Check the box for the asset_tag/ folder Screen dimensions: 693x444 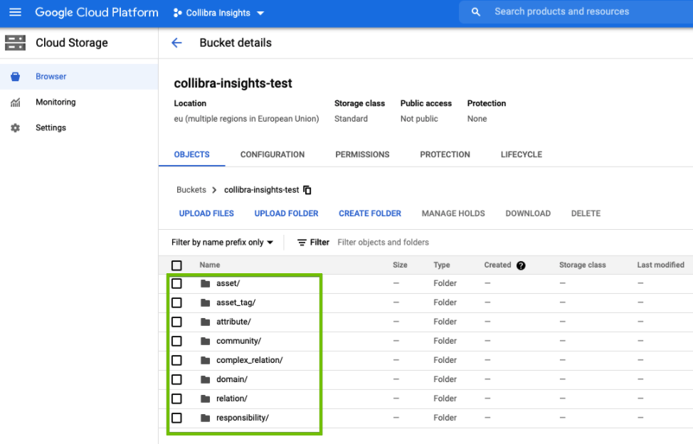[x=176, y=302]
